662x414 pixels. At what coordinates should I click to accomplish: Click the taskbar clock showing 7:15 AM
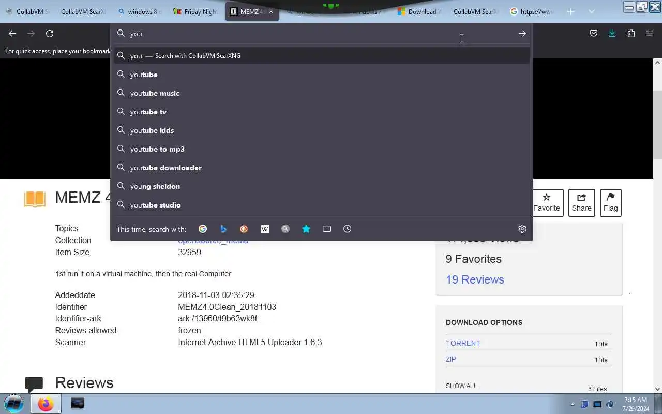[636, 404]
